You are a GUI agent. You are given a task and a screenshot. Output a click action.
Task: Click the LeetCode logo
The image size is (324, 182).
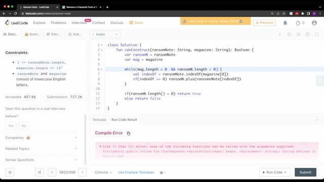[17, 23]
